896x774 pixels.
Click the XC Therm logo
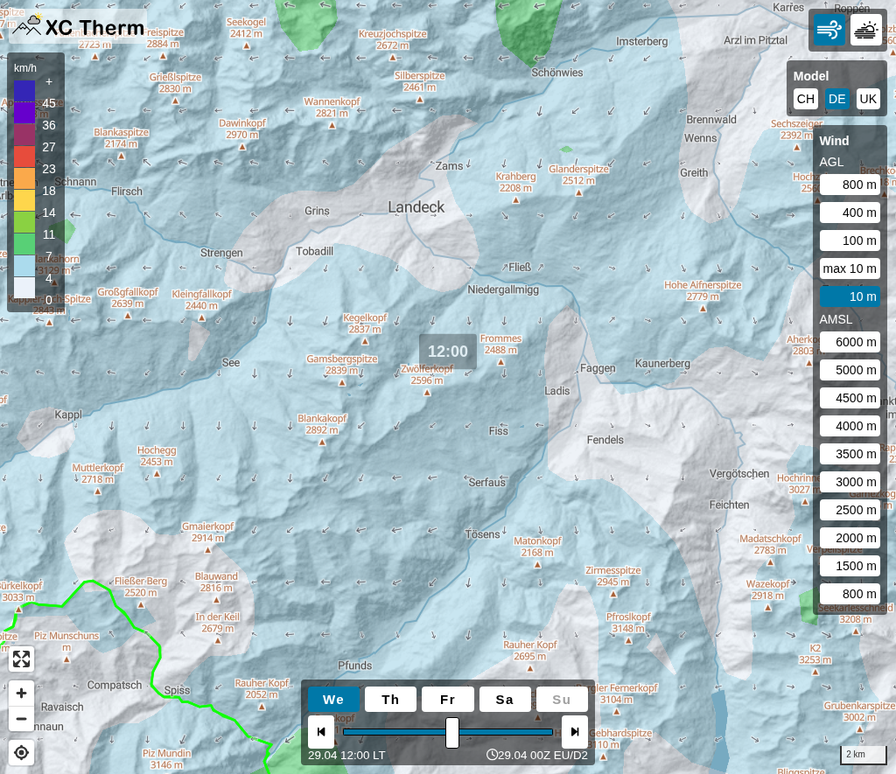[x=78, y=26]
